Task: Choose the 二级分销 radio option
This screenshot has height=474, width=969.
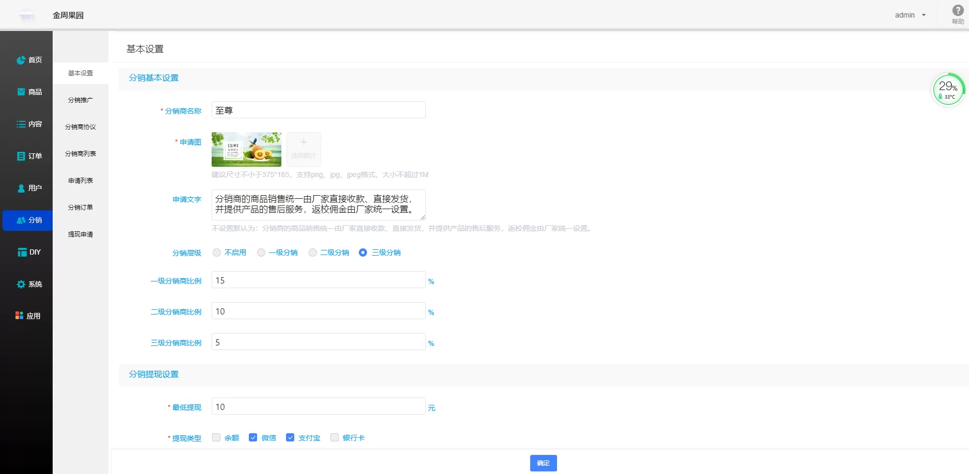Action: click(x=313, y=252)
